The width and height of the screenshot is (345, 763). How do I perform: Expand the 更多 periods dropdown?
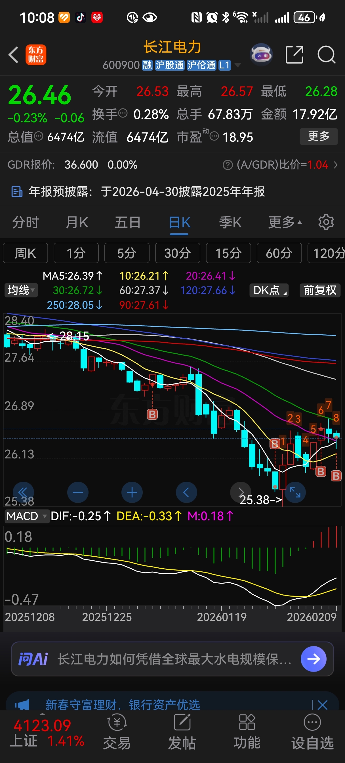285,222
